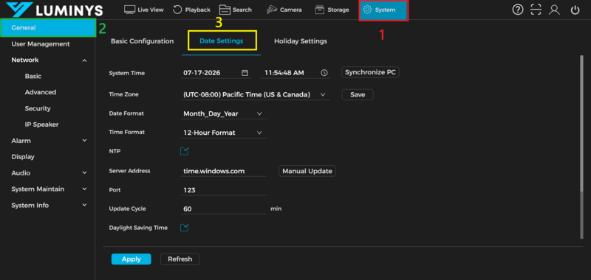Image resolution: width=591 pixels, height=280 pixels.
Task: Open the Time Format dropdown
Action: (224, 133)
